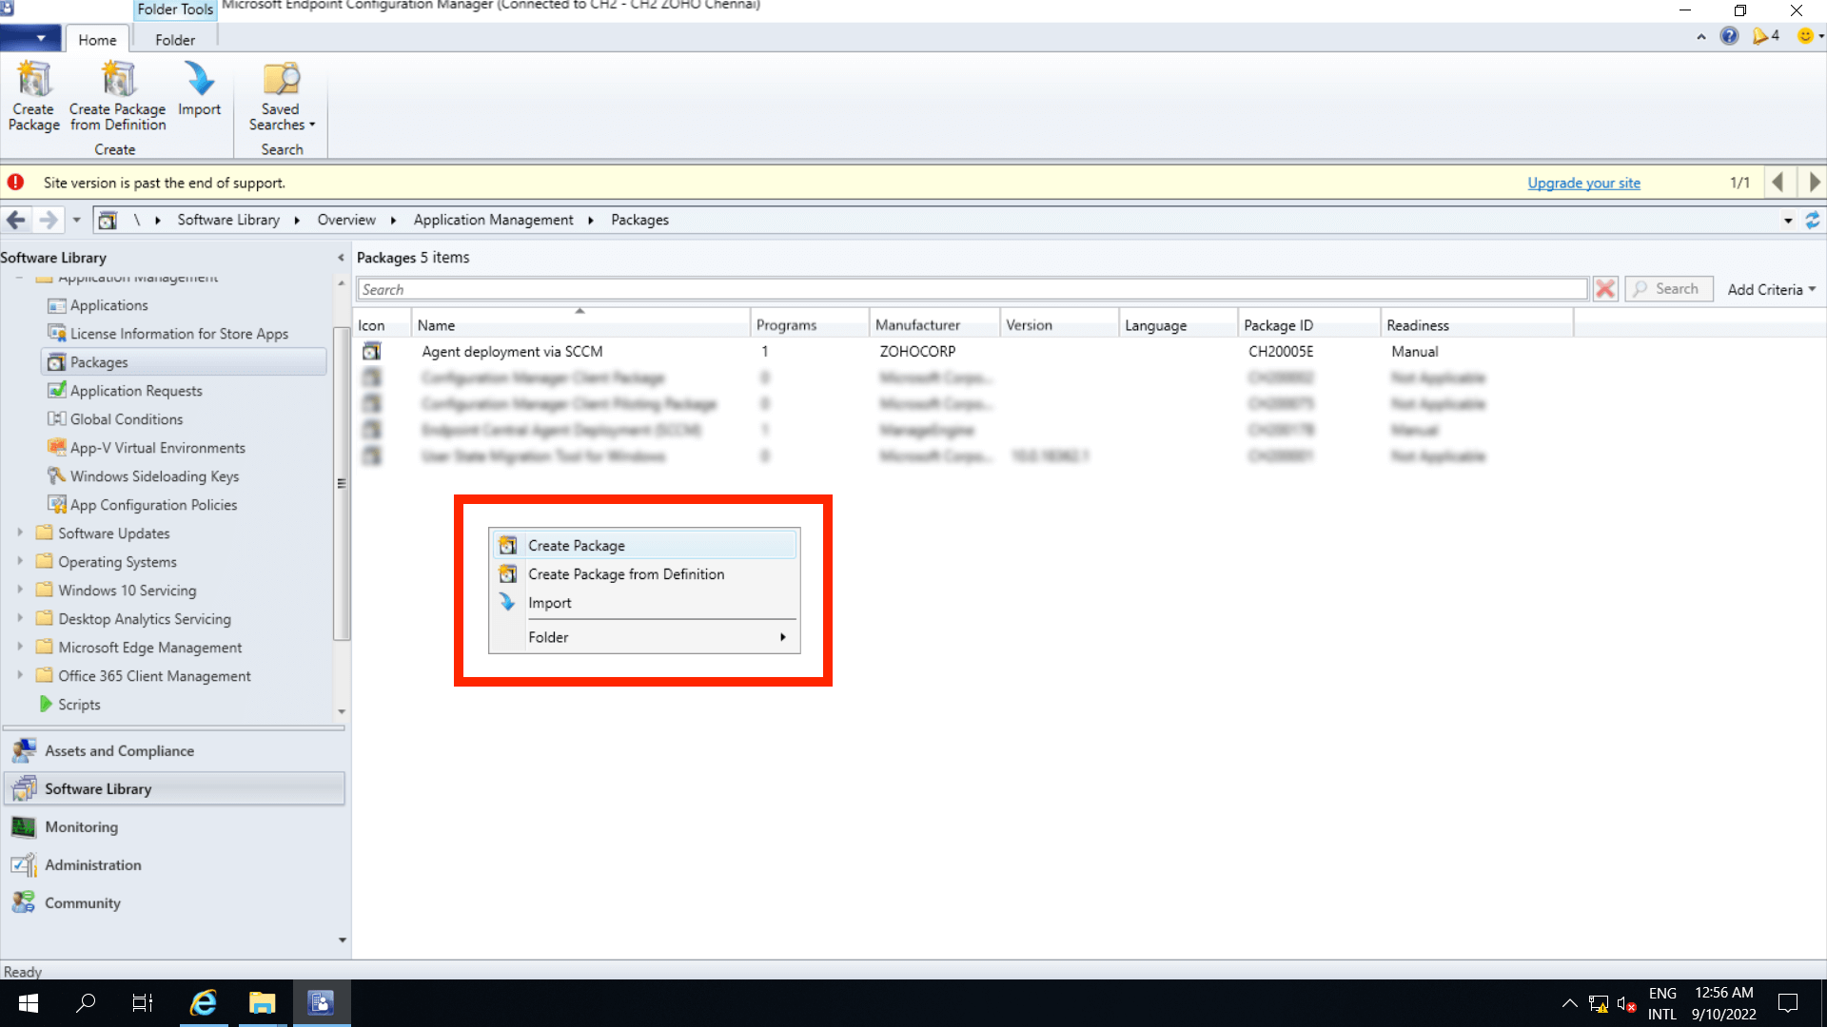Screen dimensions: 1827x1027
Task: Click the Scripts node icon
Action: [x=48, y=704]
